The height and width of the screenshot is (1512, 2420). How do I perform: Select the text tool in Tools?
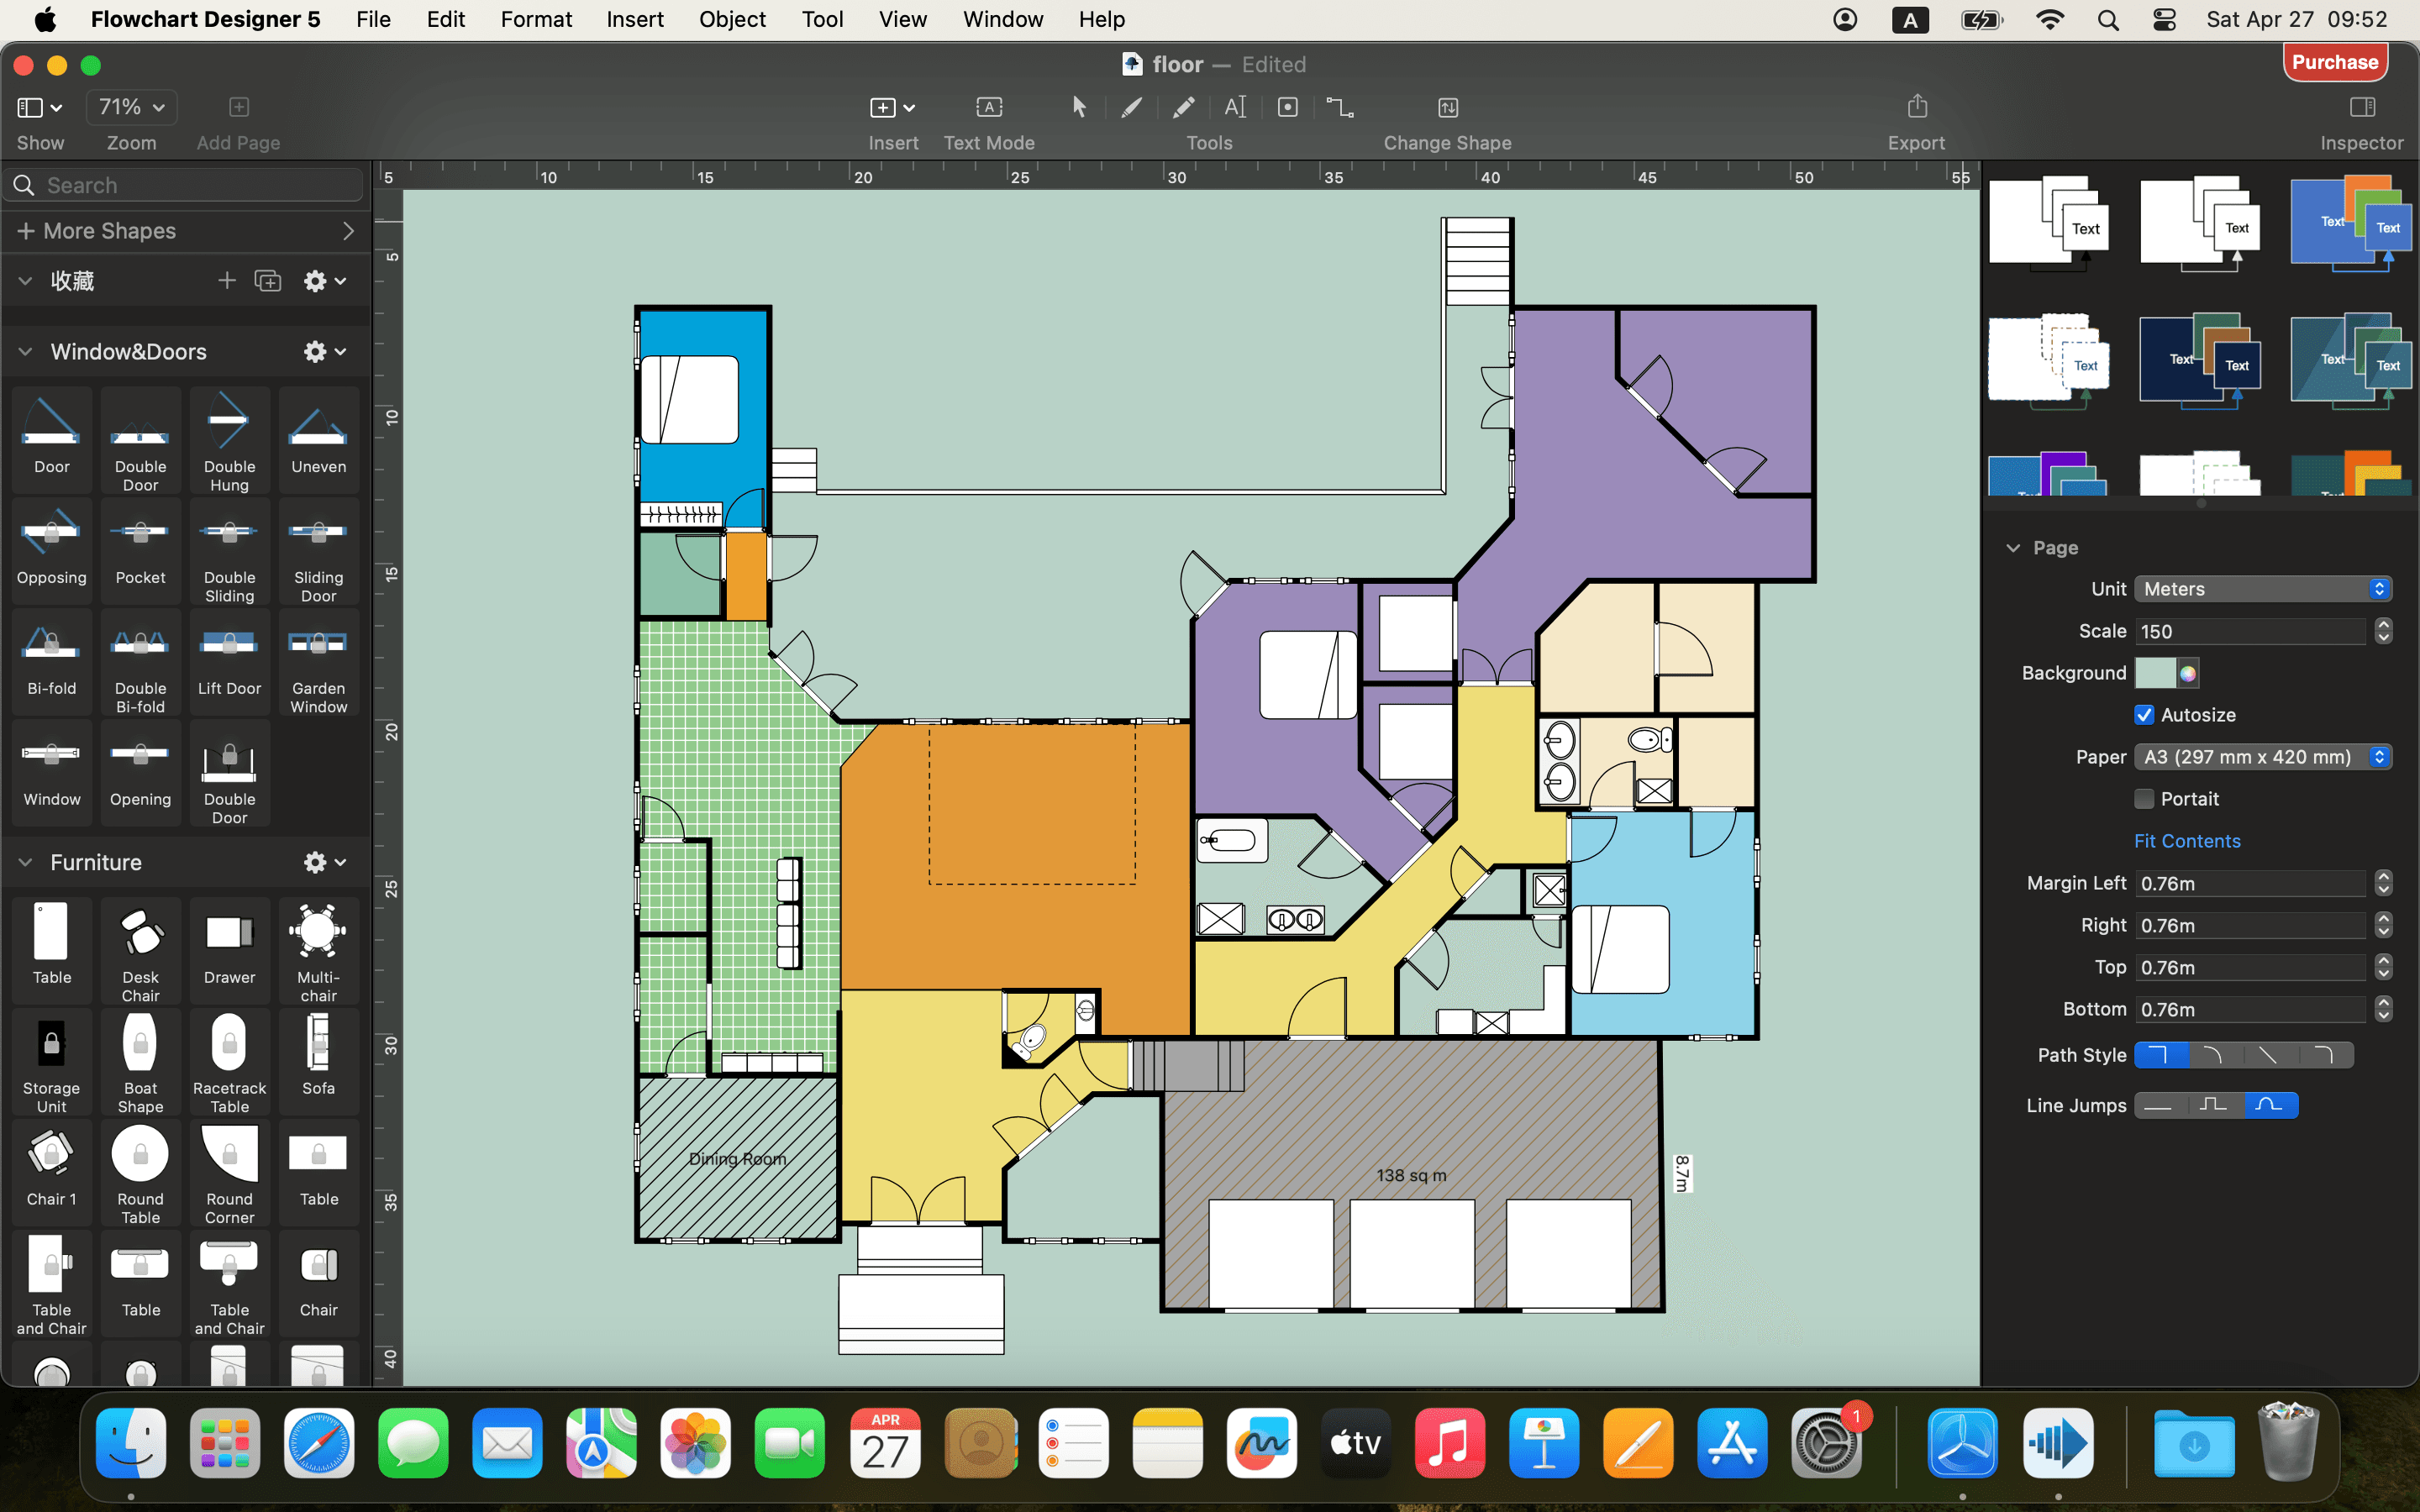1236,107
